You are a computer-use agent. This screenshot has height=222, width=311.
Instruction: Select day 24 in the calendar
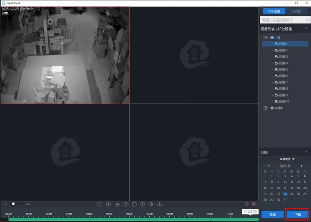coord(285,194)
